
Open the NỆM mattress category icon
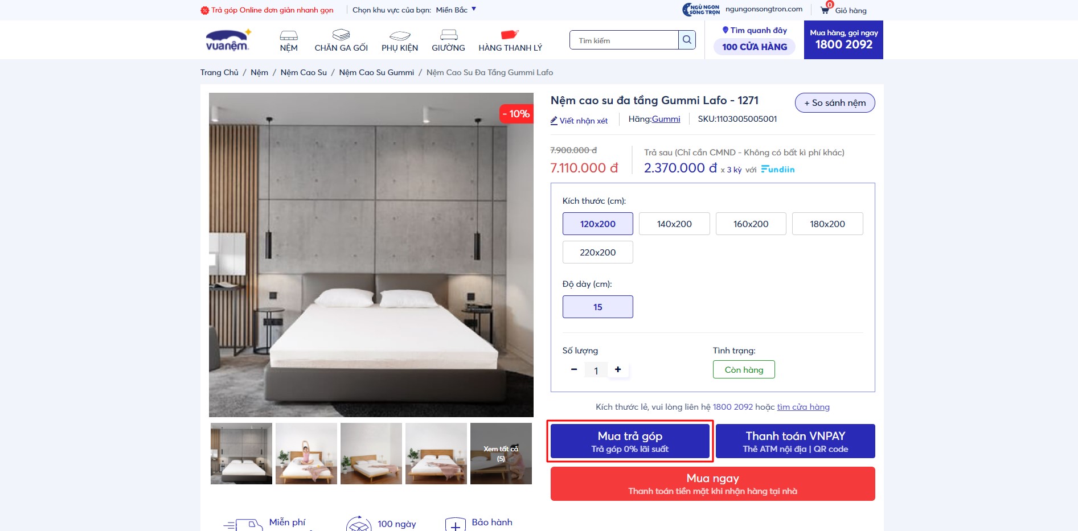289,35
